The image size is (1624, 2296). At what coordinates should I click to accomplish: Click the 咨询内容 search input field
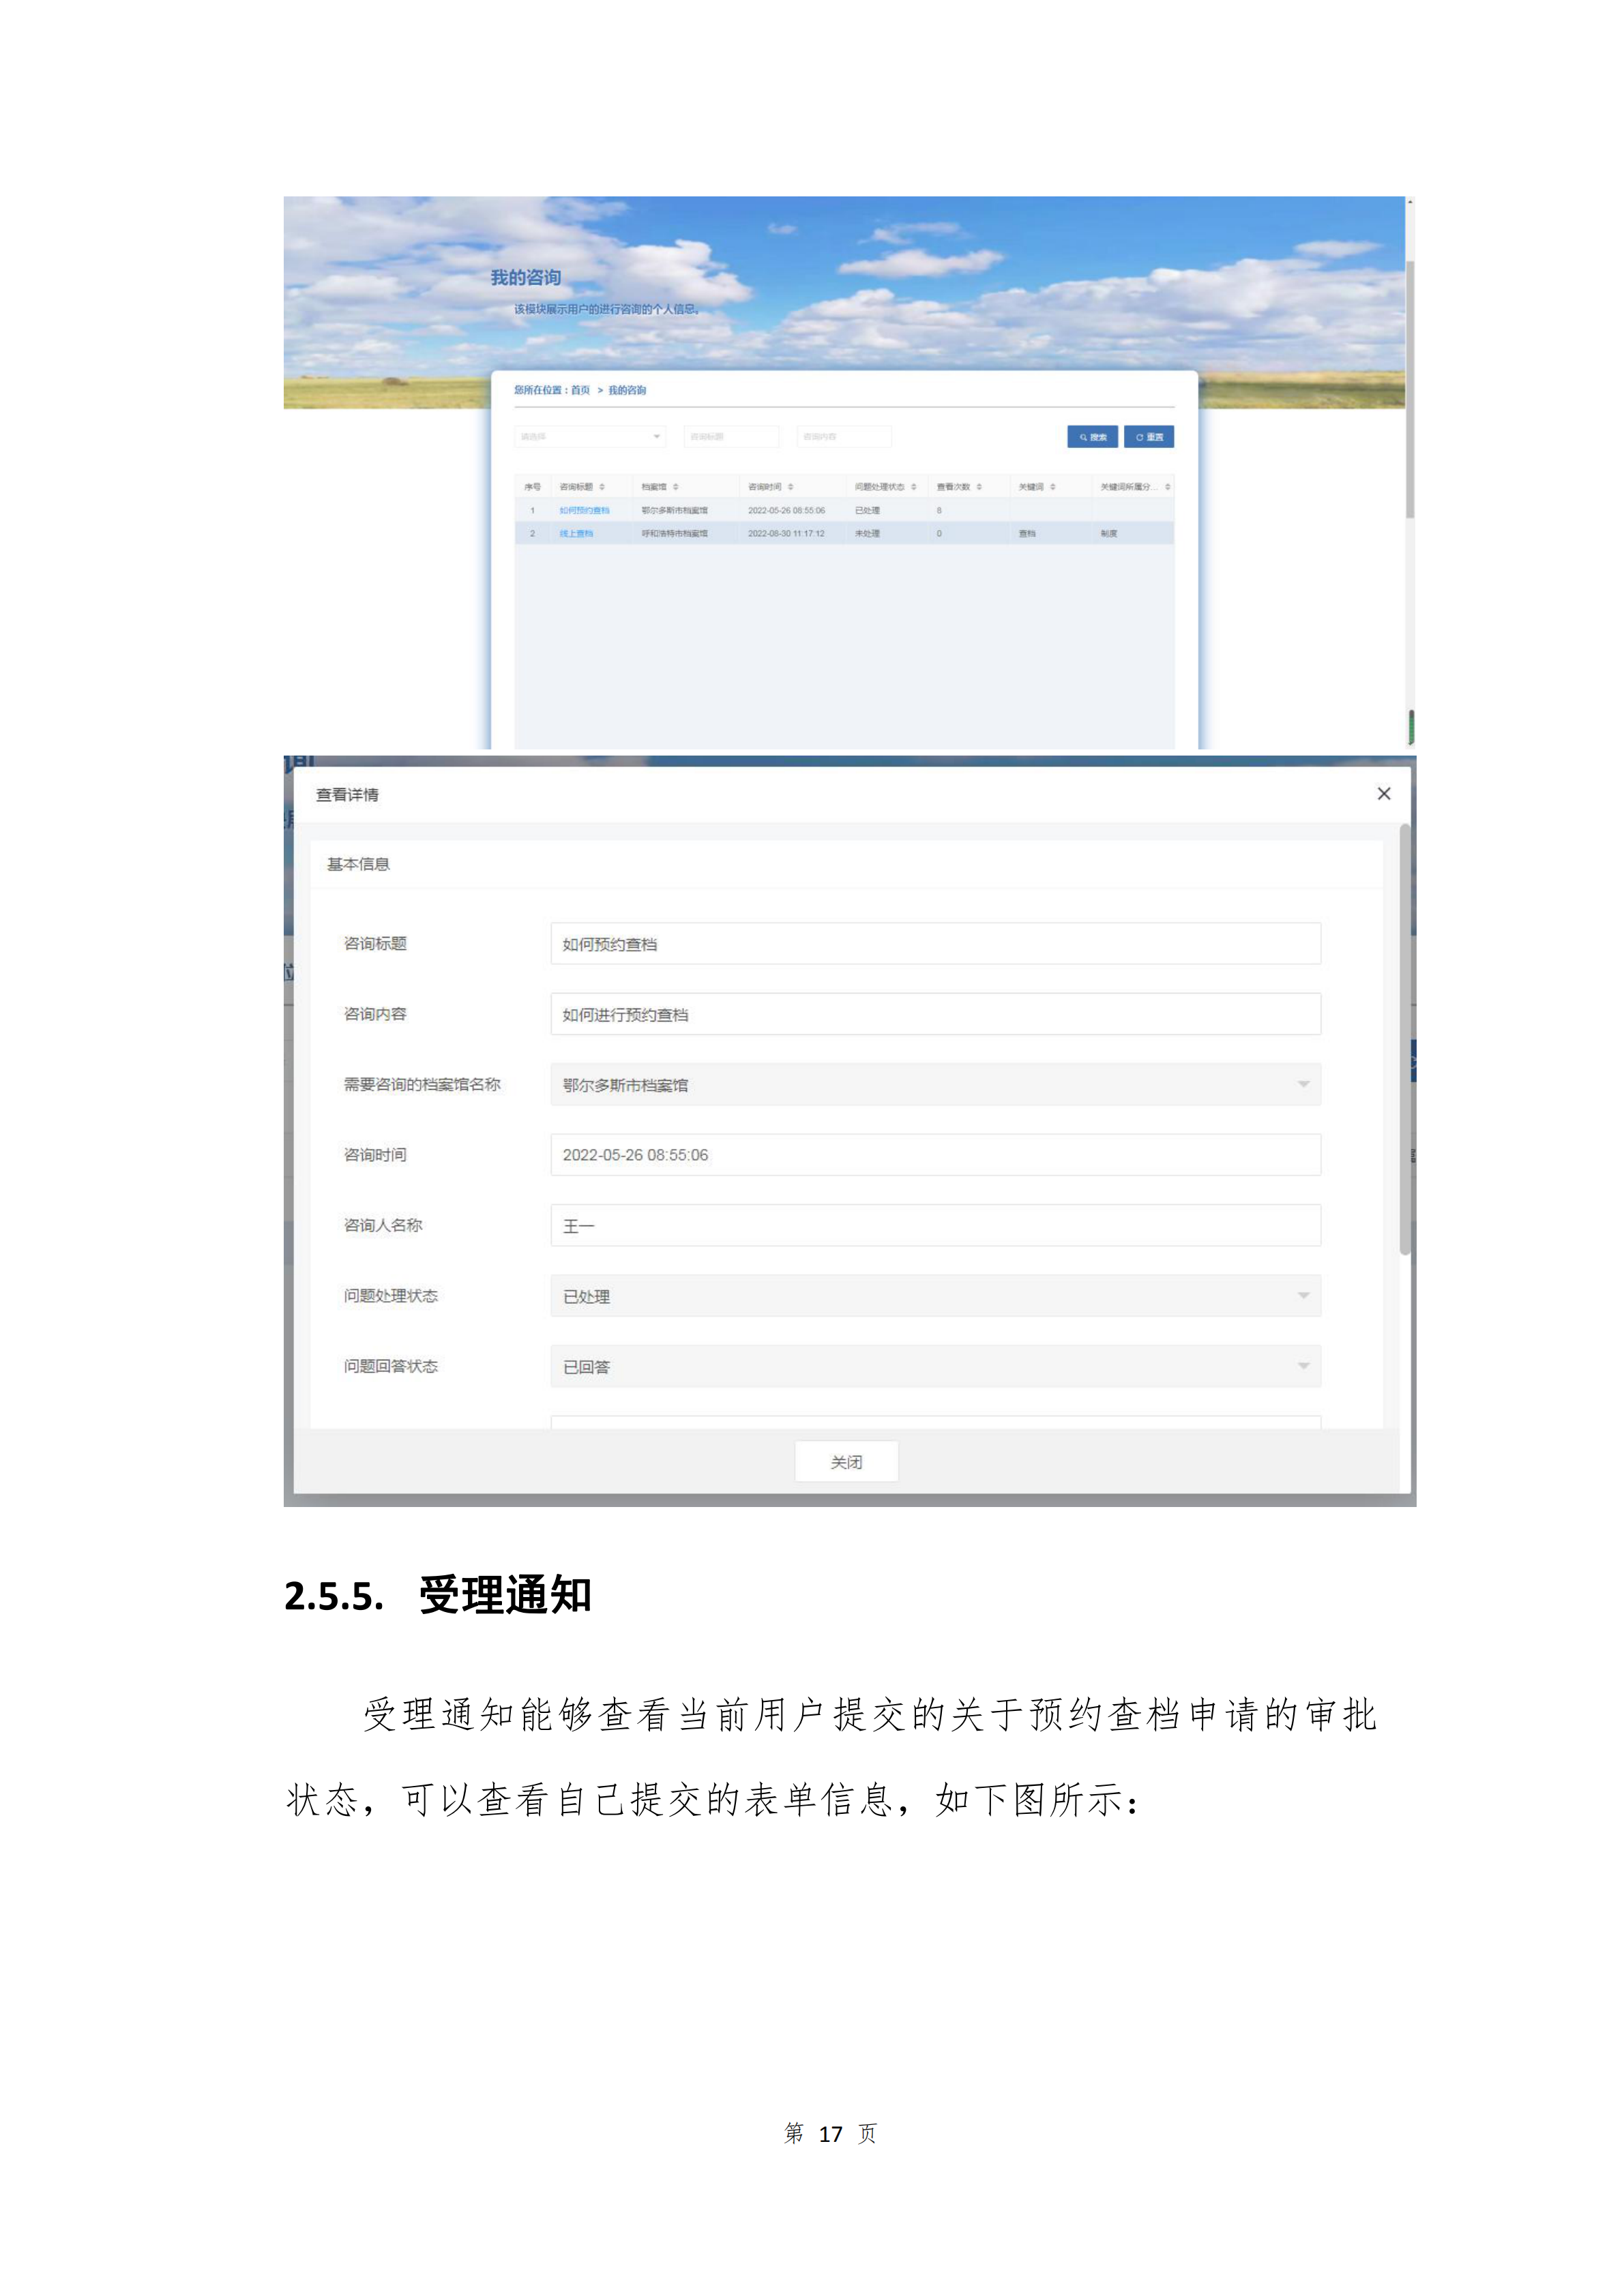(844, 437)
